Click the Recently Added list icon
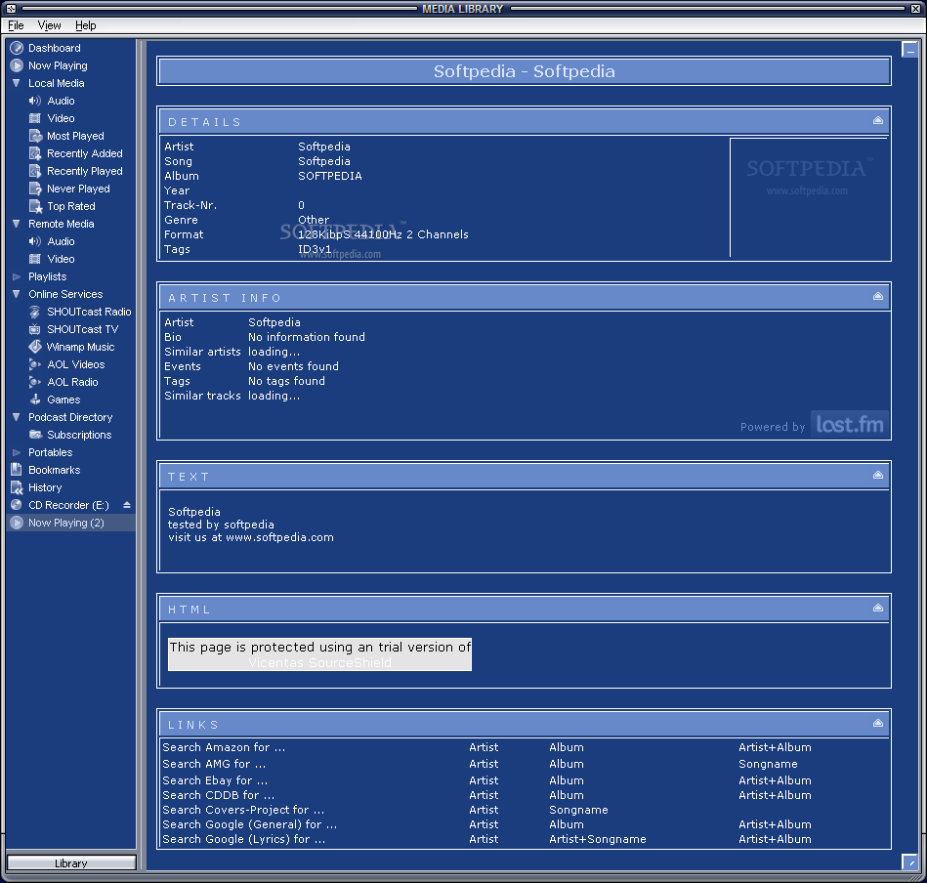927x883 pixels. (35, 153)
